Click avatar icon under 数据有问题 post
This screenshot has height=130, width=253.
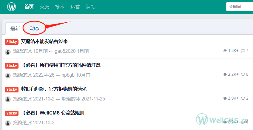pyautogui.click(x=8, y=99)
